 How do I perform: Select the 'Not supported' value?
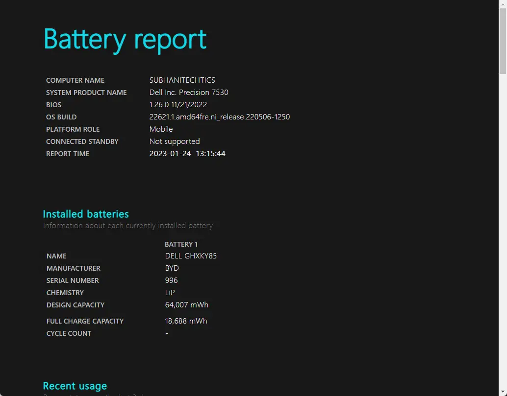point(175,141)
